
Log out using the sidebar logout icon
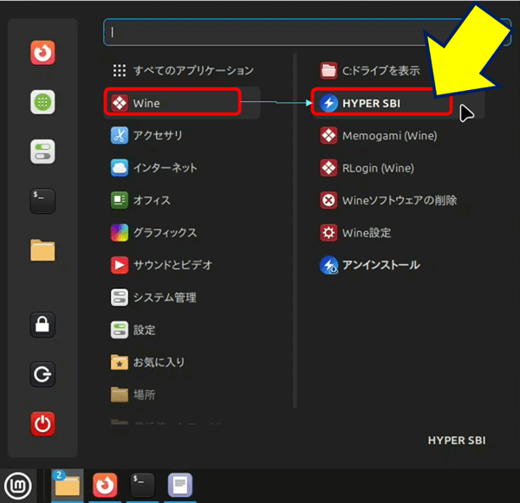pyautogui.click(x=42, y=374)
